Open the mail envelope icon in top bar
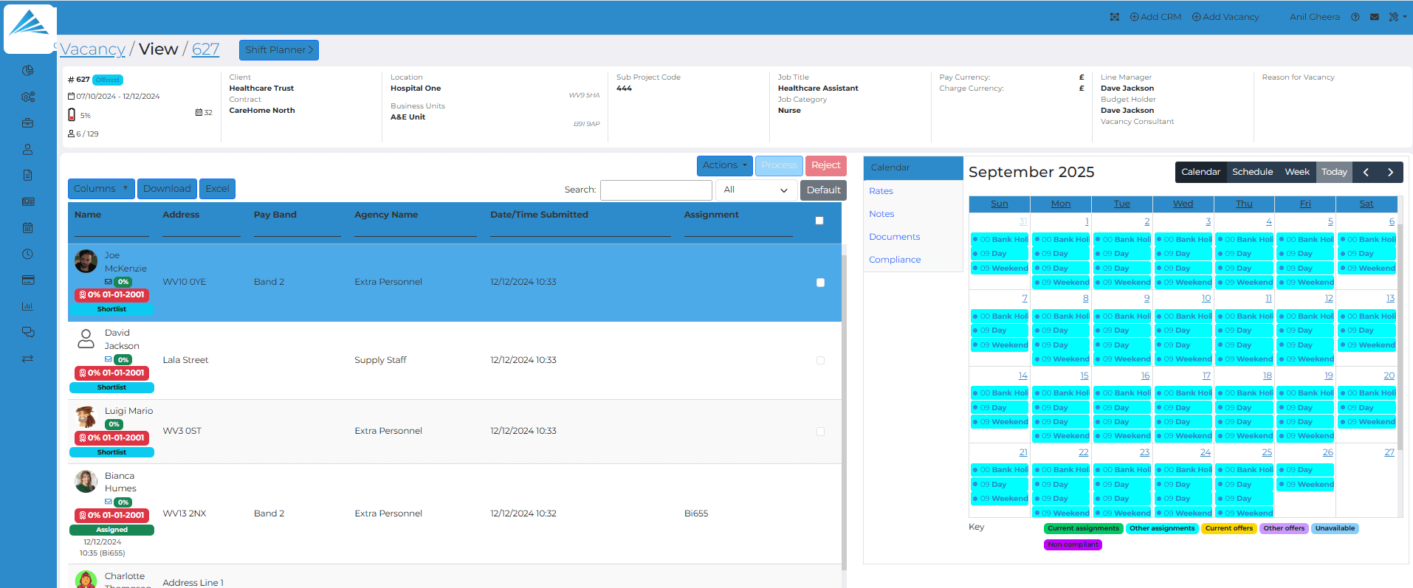 [x=1375, y=17]
